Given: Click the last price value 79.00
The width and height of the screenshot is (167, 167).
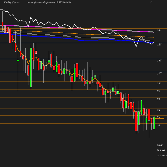Looking at the screenshot, I should (x=160, y=145).
